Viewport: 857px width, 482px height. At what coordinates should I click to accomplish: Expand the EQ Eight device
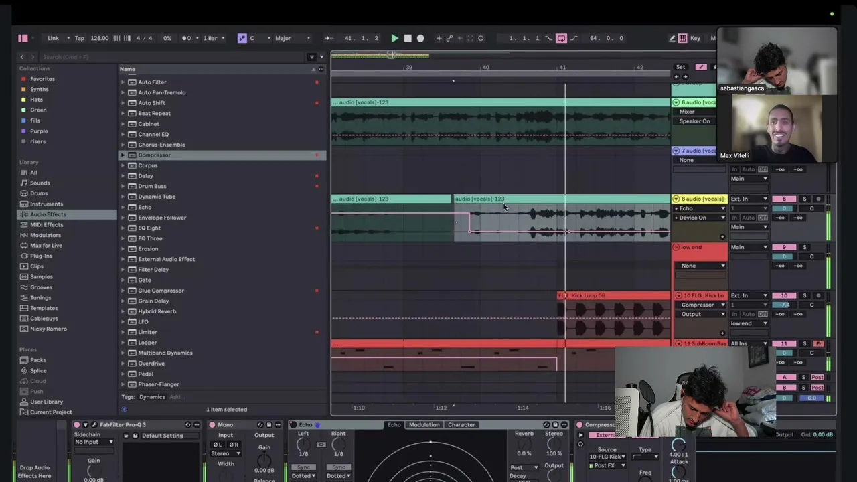coord(123,228)
